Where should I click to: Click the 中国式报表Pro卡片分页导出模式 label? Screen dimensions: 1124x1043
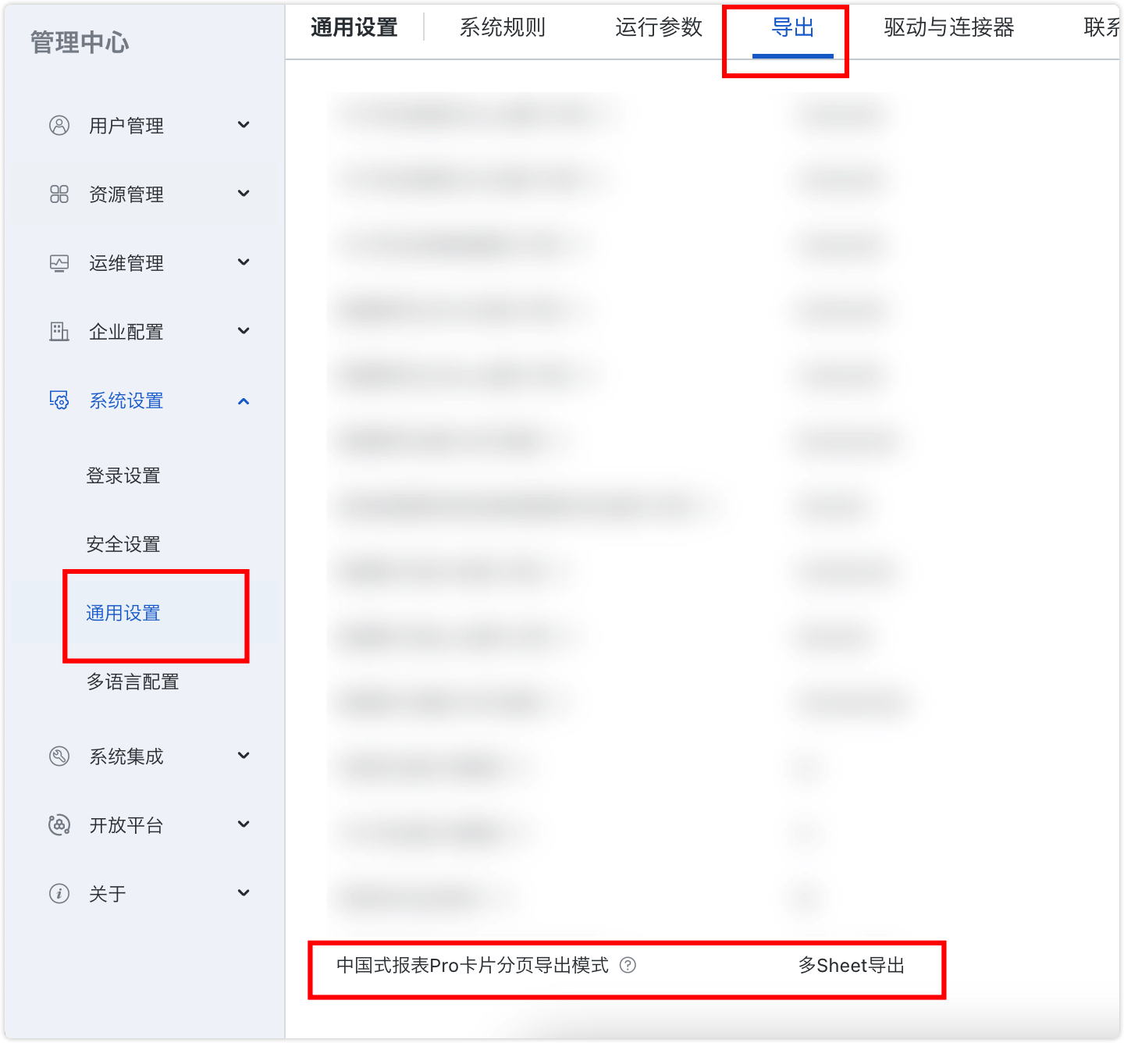point(472,966)
